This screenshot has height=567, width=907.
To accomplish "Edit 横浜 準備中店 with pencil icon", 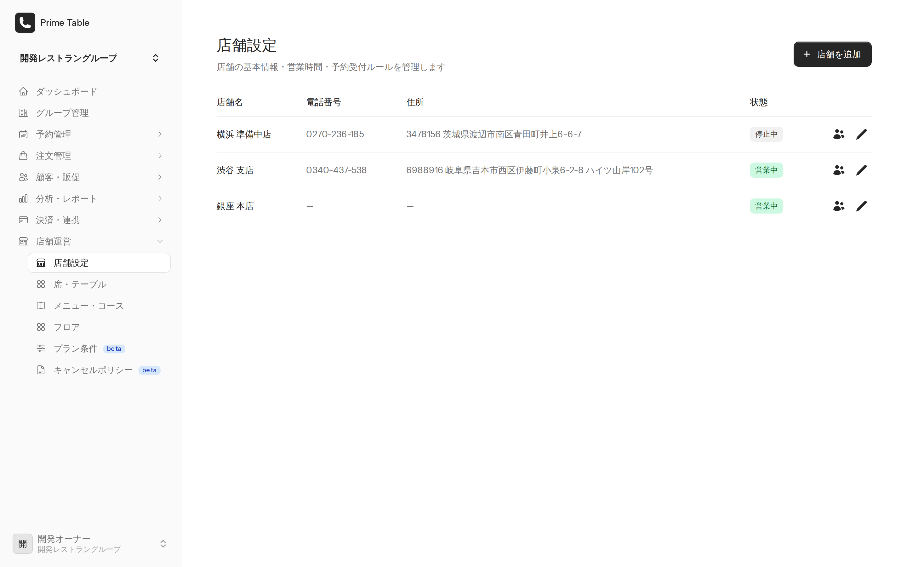I will point(861,134).
